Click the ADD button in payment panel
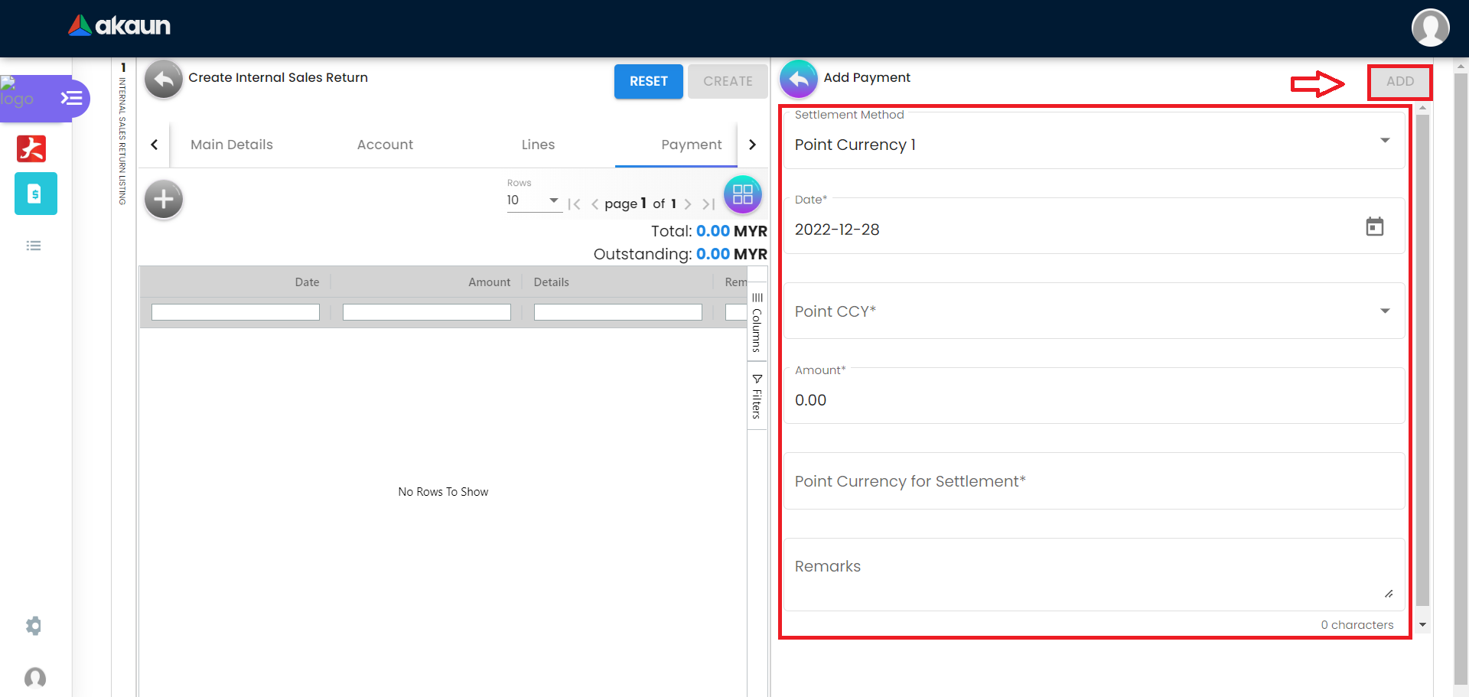 tap(1399, 82)
